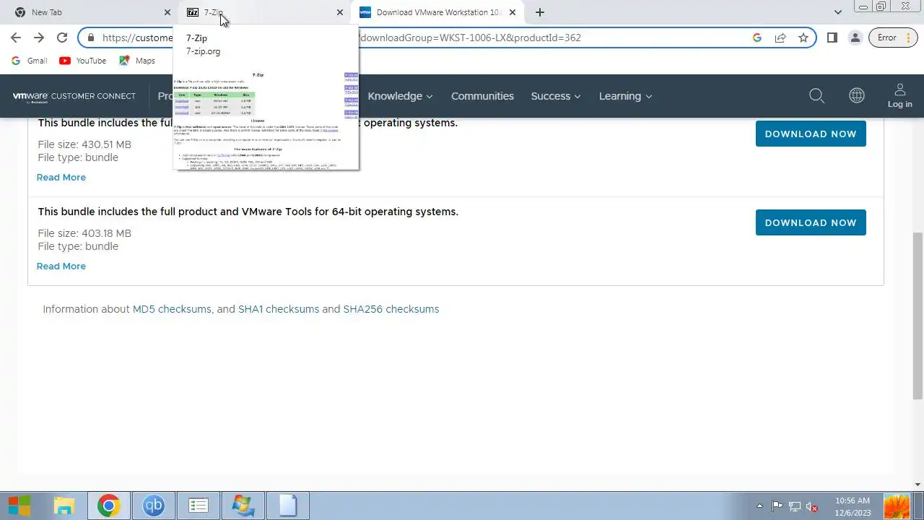The height and width of the screenshot is (520, 924).
Task: Open the tab search chevron
Action: coord(837,12)
